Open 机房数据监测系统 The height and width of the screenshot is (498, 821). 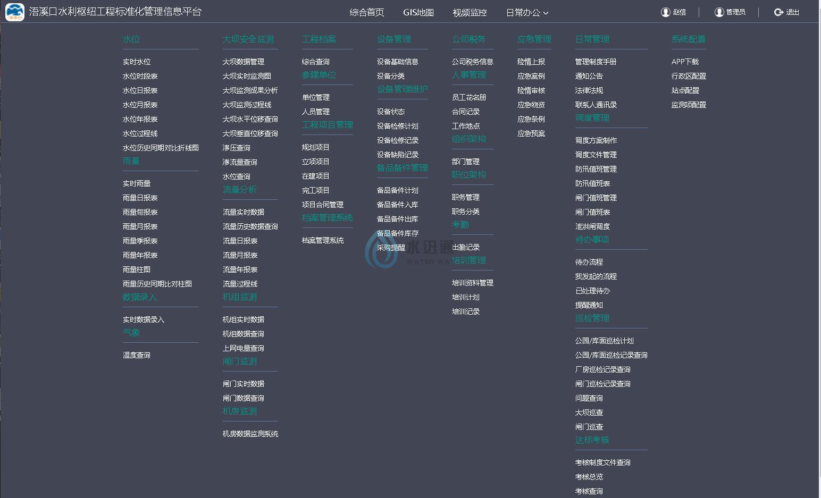[x=250, y=434]
